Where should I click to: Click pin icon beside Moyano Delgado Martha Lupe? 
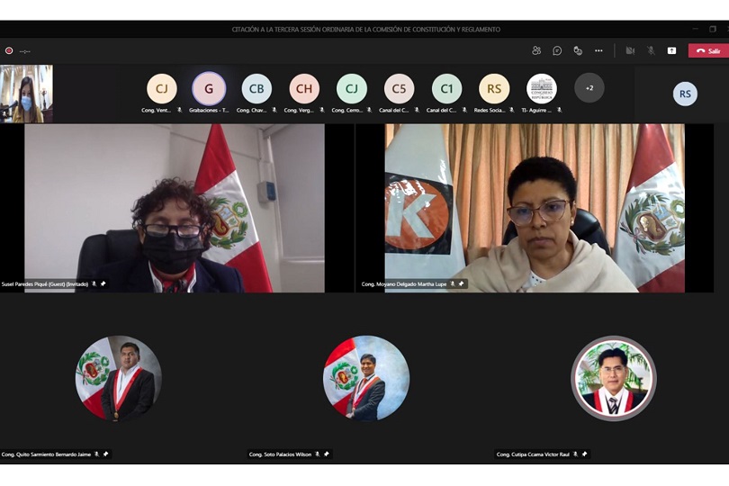[462, 283]
